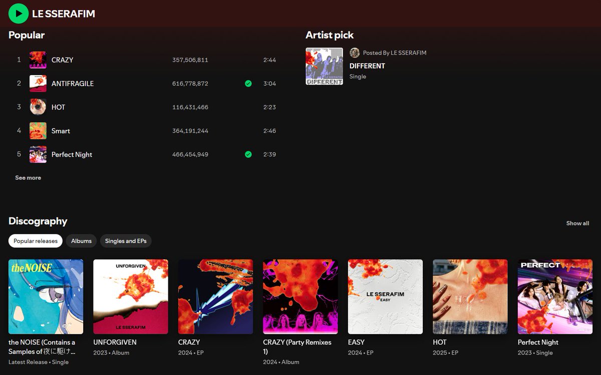
Task: Click '2023 • Single' under Perfect Night
Action: pyautogui.click(x=535, y=352)
